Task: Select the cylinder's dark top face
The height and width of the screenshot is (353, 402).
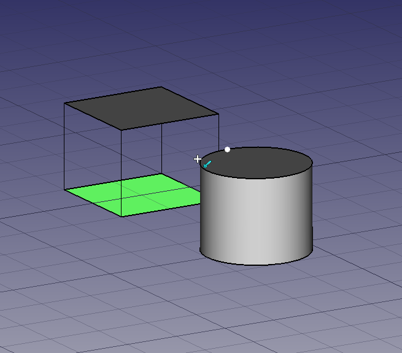Action: click(x=257, y=163)
